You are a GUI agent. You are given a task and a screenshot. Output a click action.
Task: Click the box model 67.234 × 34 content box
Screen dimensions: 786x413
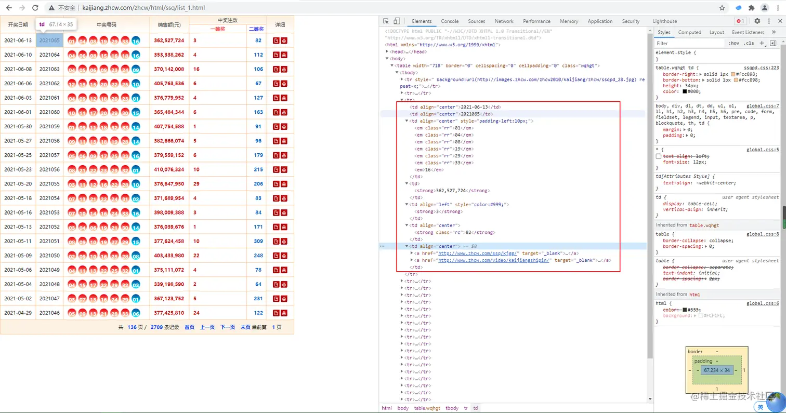click(x=717, y=370)
